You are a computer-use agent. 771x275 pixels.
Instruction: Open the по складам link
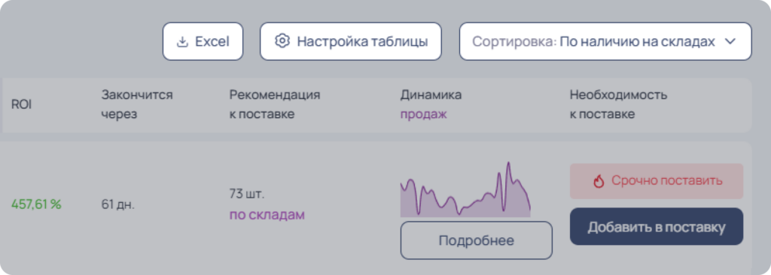pos(267,215)
